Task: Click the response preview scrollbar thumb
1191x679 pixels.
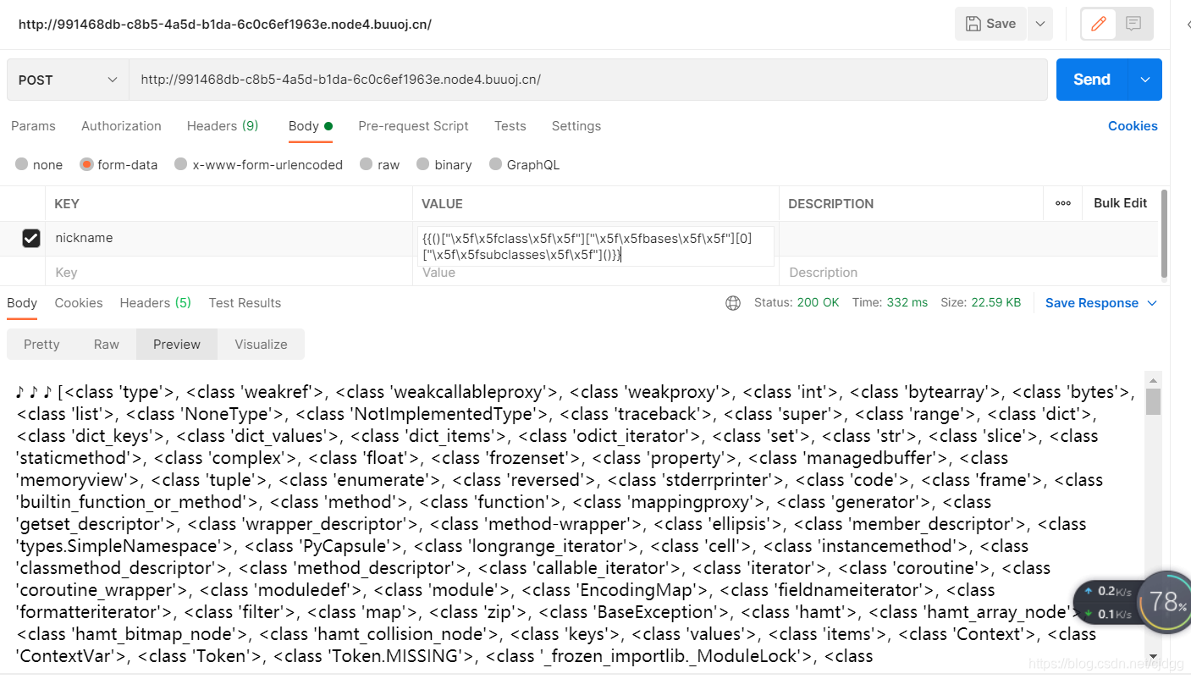Action: [x=1153, y=401]
